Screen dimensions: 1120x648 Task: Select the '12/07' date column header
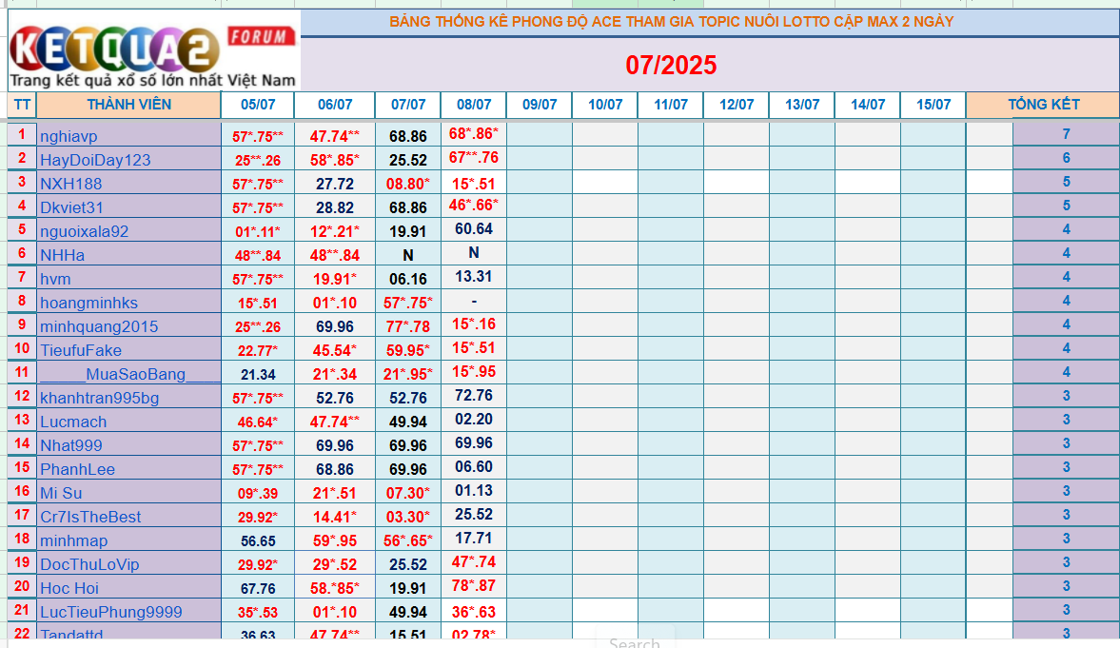tap(737, 105)
